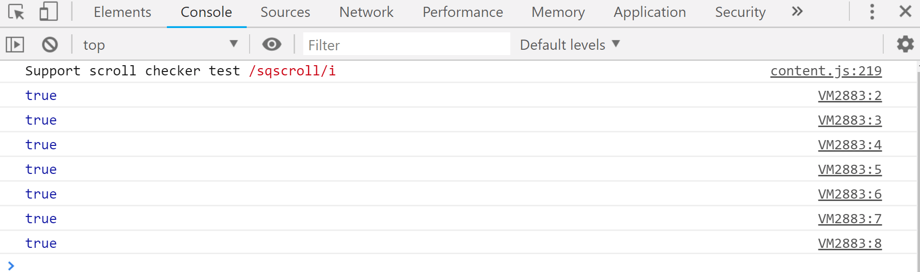Activate the inspect element picker icon
Viewport: 920px width, 272px height.
(16, 12)
